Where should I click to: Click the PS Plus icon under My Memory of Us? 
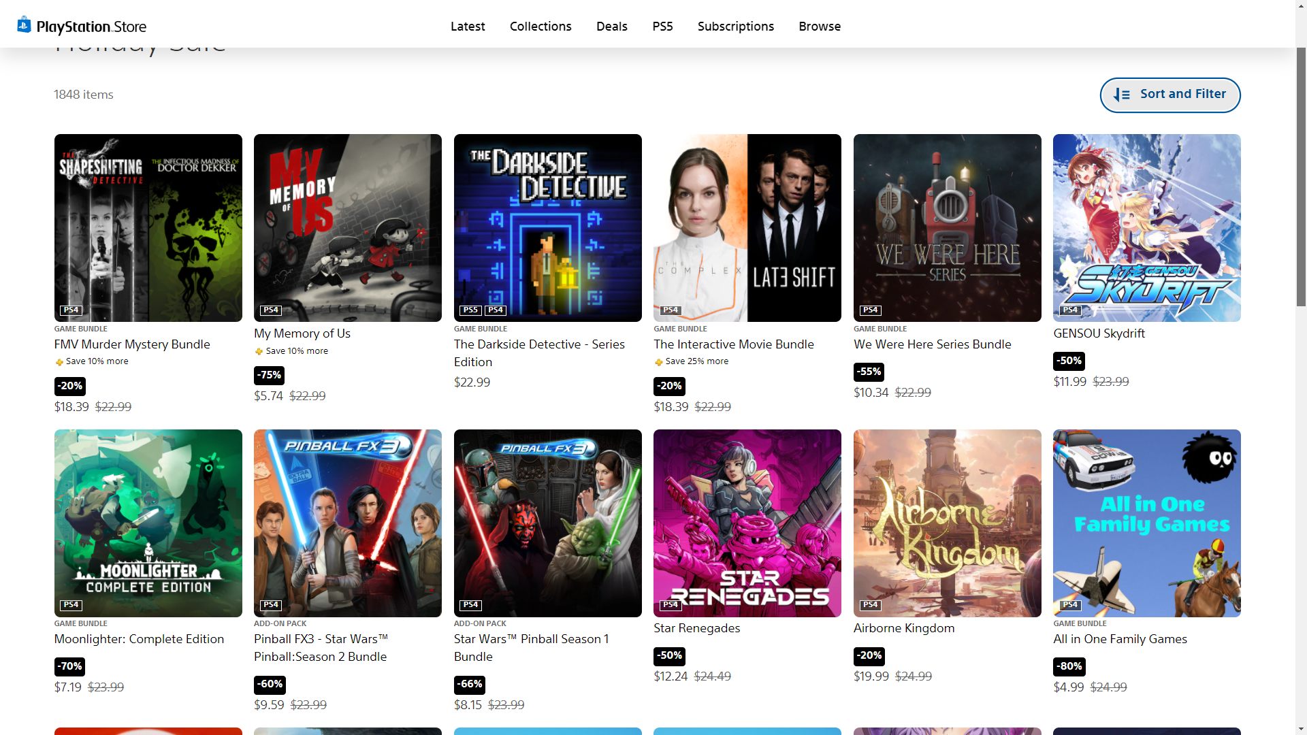259,352
